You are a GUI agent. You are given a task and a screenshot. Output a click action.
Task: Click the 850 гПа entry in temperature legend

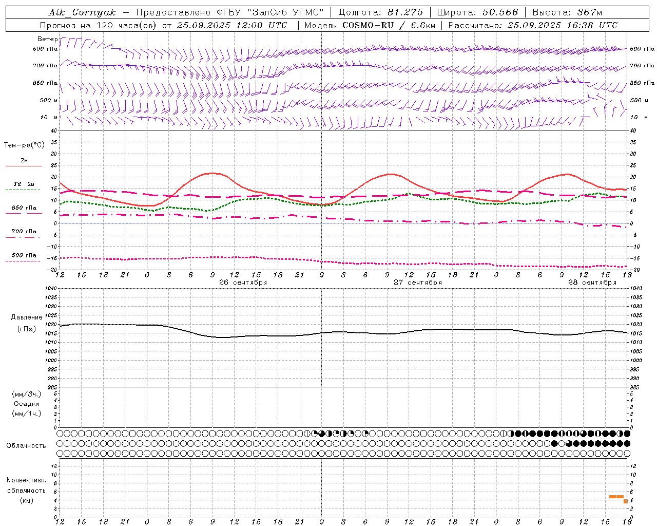pyautogui.click(x=24, y=208)
